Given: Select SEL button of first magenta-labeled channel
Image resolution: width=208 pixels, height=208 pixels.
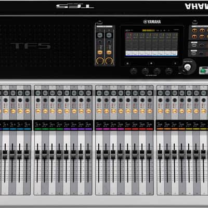Looking at the screenshot, I should [99, 93].
